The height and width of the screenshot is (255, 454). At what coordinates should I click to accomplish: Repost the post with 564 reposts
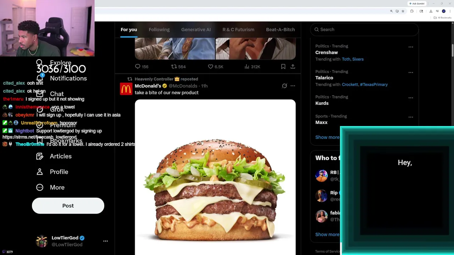click(x=174, y=67)
